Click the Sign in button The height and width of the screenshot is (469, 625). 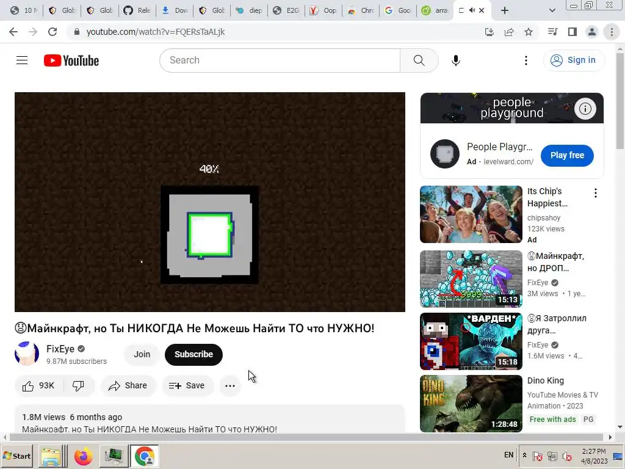(x=574, y=60)
